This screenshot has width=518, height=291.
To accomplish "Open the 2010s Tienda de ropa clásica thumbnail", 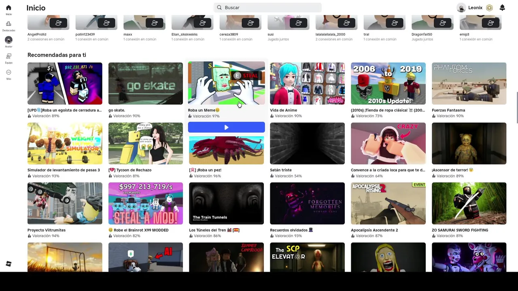I will tap(388, 83).
